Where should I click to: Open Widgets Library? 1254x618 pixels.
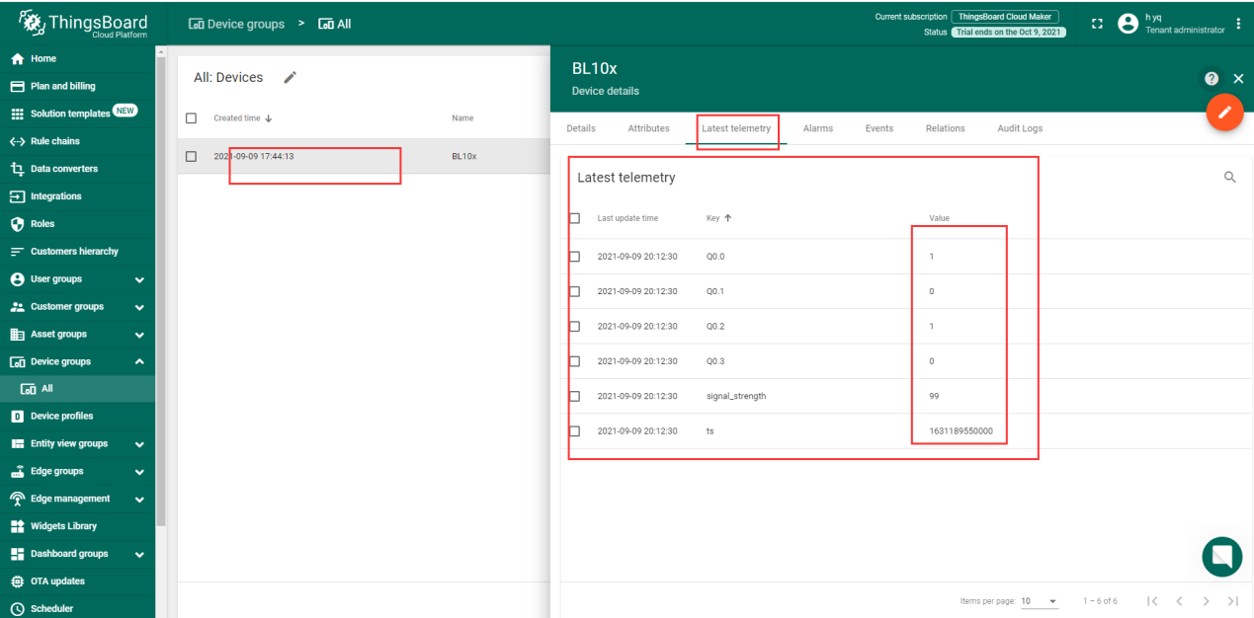click(77, 526)
